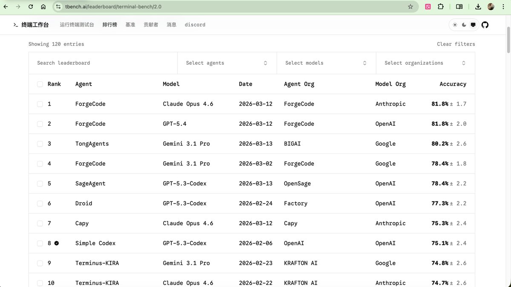This screenshot has height=287, width=511.
Task: Open 运行终端测试台 nav item
Action: pyautogui.click(x=77, y=25)
